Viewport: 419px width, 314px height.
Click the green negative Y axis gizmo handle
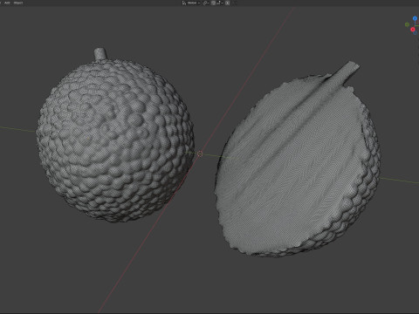407,24
